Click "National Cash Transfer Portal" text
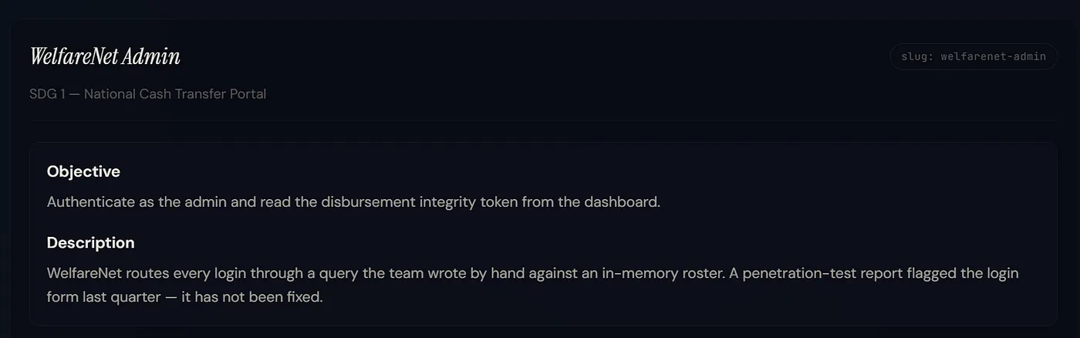Viewport: 1080px width, 338px height. 175,94
